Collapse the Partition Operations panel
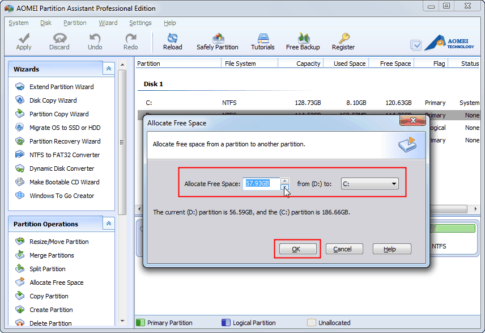The image size is (485, 333). coord(109,224)
